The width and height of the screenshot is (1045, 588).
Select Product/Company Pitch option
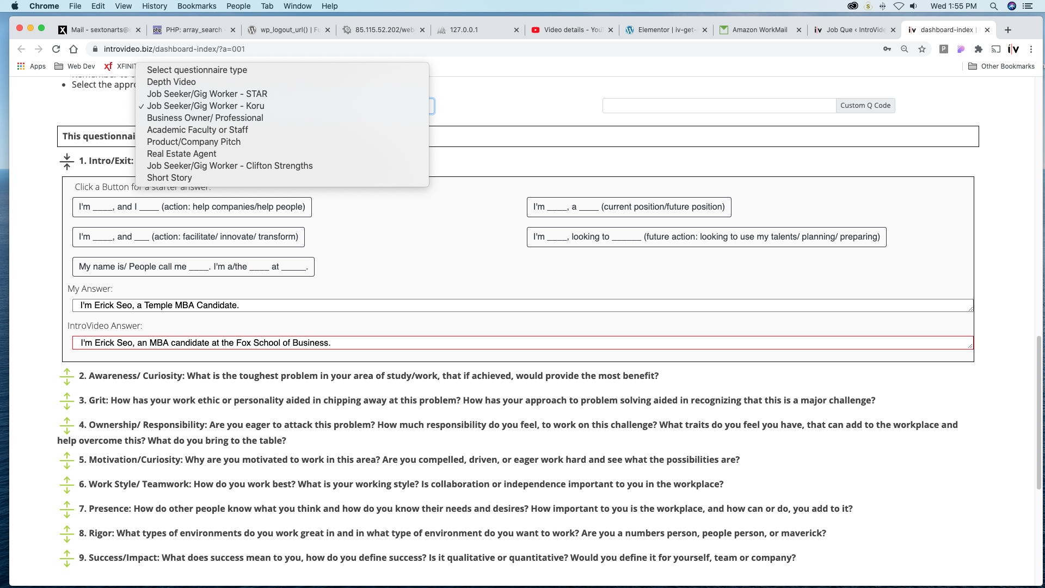pyautogui.click(x=282, y=142)
